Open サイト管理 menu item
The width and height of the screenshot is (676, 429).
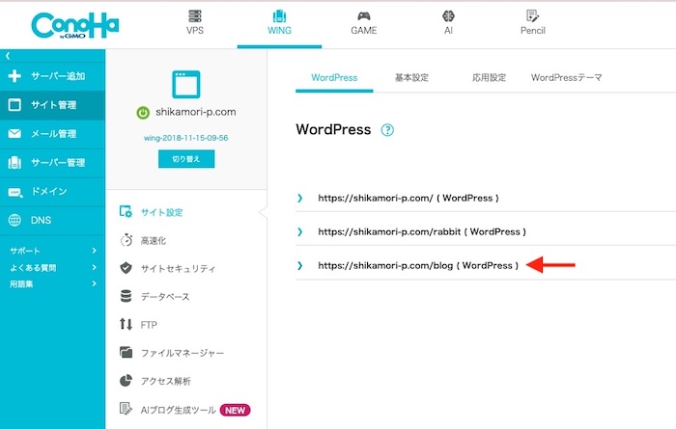52,105
